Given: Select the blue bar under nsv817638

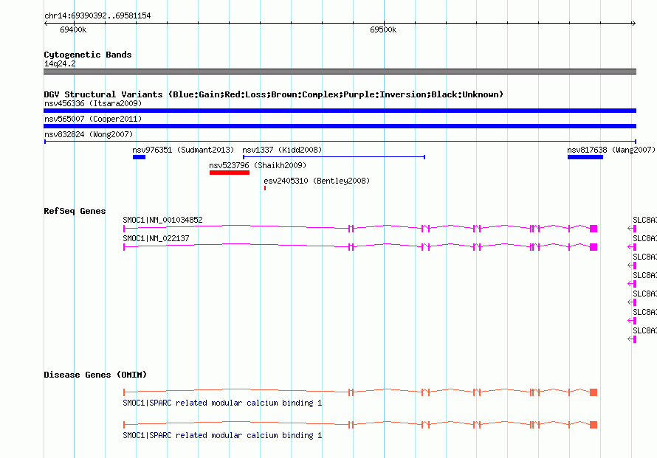Looking at the screenshot, I should [585, 157].
